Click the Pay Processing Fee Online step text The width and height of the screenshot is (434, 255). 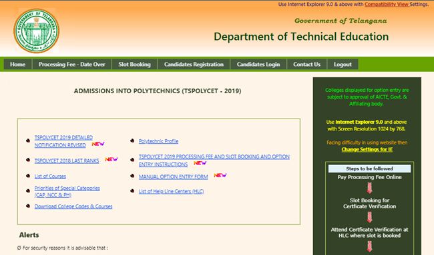(369, 177)
